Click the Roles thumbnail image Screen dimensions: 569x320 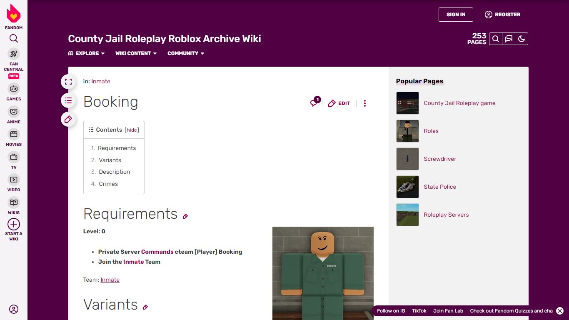[407, 131]
